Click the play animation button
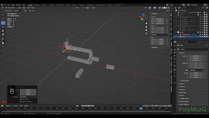Image resolution: width=209 pixels, height=118 pixels. pyautogui.click(x=89, y=106)
